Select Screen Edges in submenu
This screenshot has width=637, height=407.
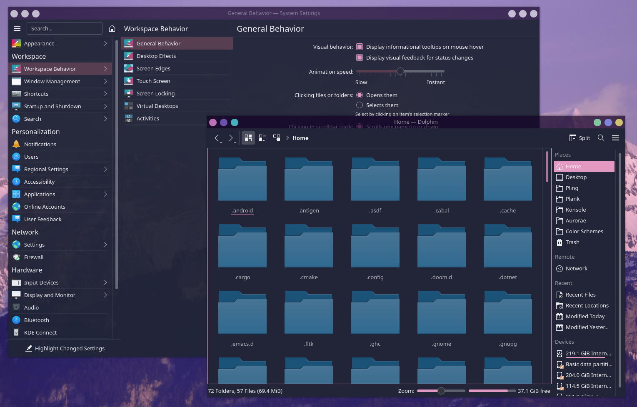[x=177, y=68]
